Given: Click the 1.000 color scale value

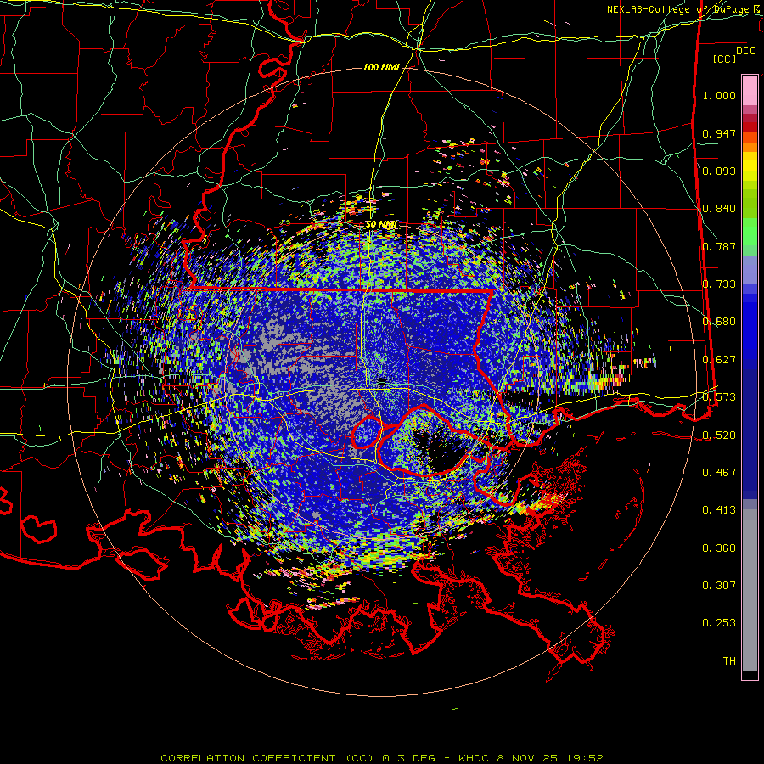Looking at the screenshot, I should 719,95.
